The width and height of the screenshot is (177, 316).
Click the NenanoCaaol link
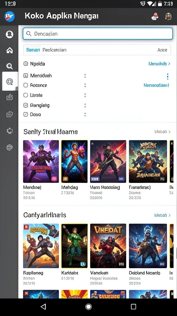(x=156, y=85)
